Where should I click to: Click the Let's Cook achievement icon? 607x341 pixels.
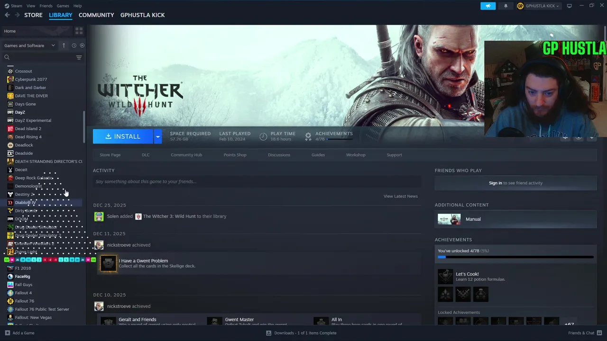point(445,277)
